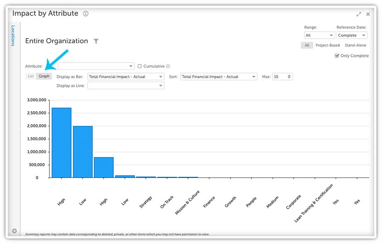The width and height of the screenshot is (382, 244).
Task: Open the Attribute dropdown
Action: point(96,66)
